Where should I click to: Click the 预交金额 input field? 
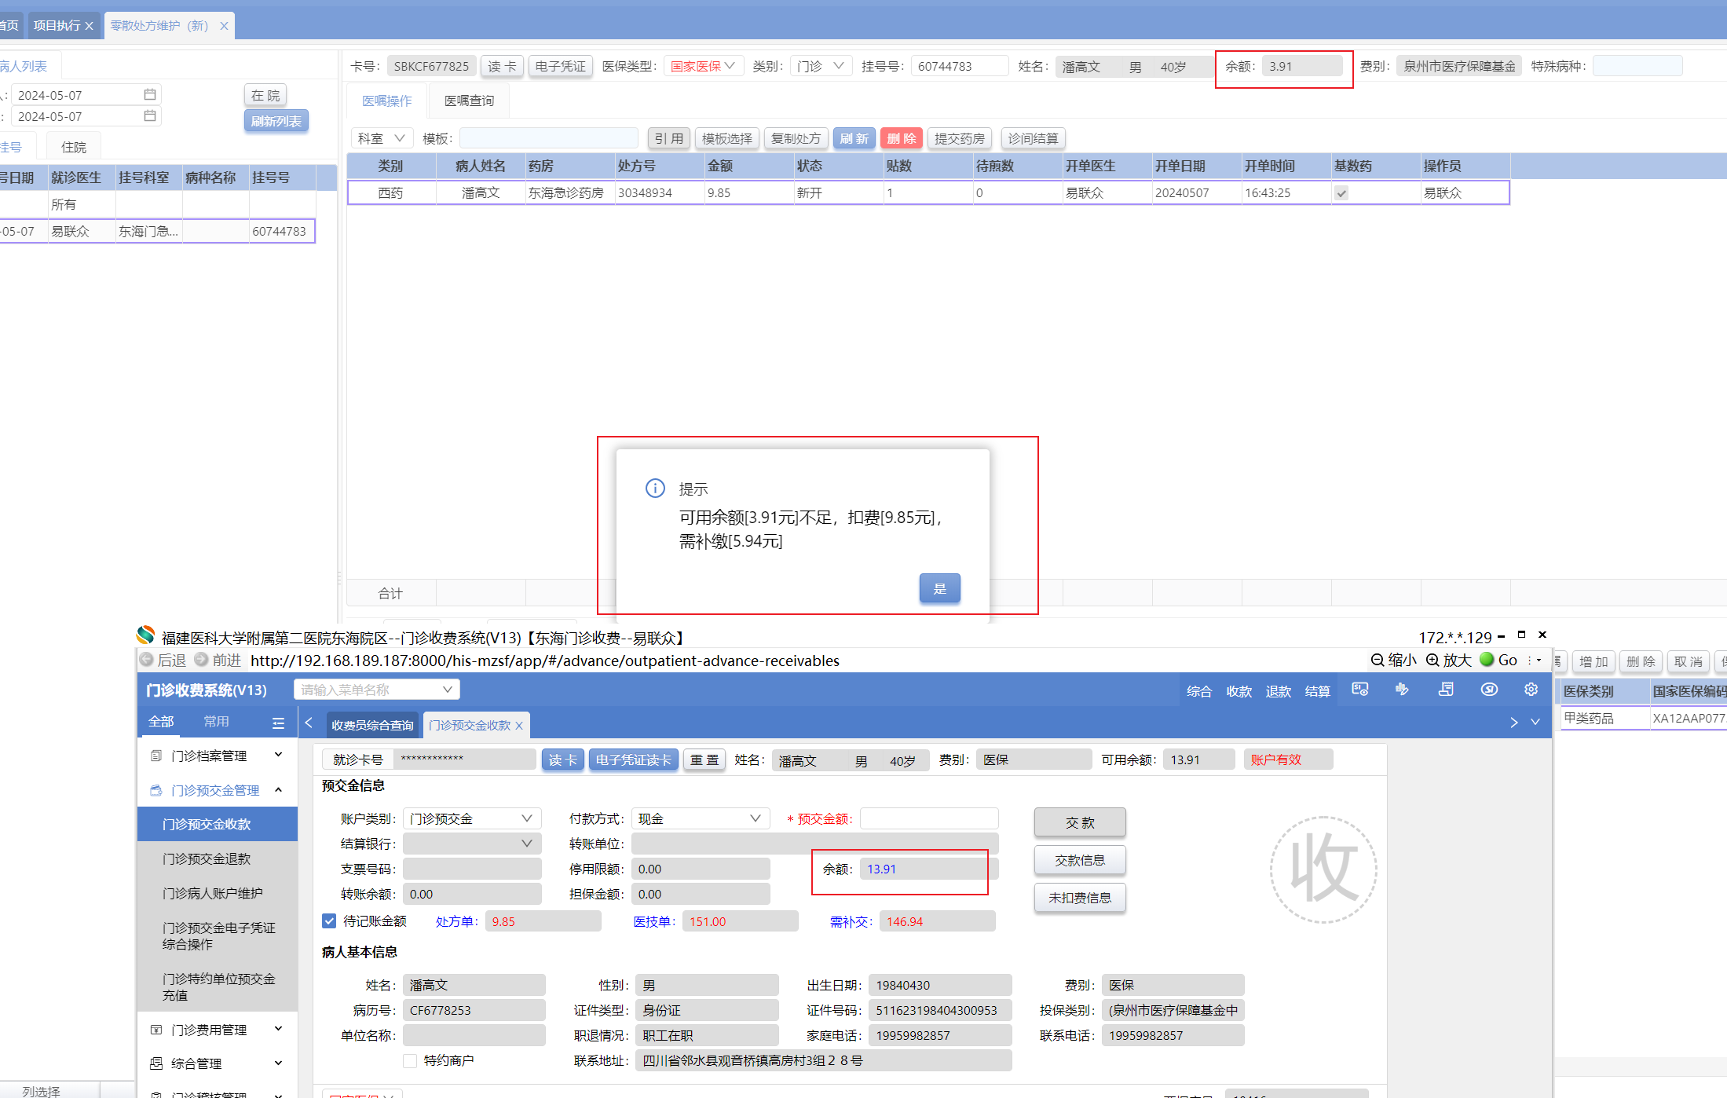coord(929,818)
